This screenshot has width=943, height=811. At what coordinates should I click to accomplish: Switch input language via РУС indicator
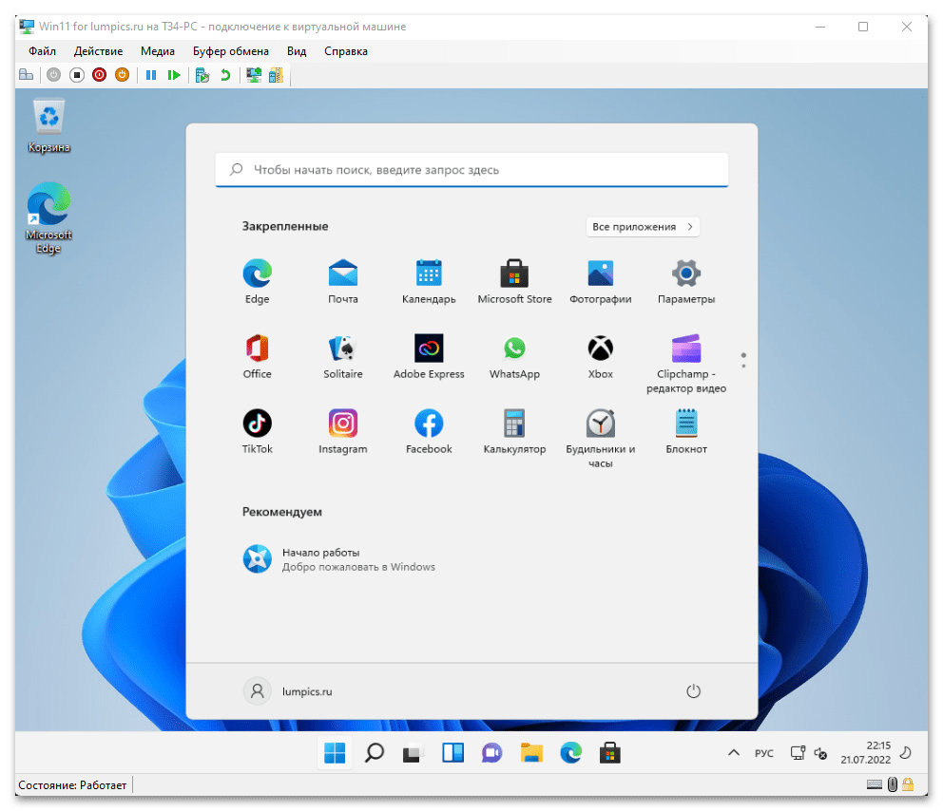click(x=763, y=753)
